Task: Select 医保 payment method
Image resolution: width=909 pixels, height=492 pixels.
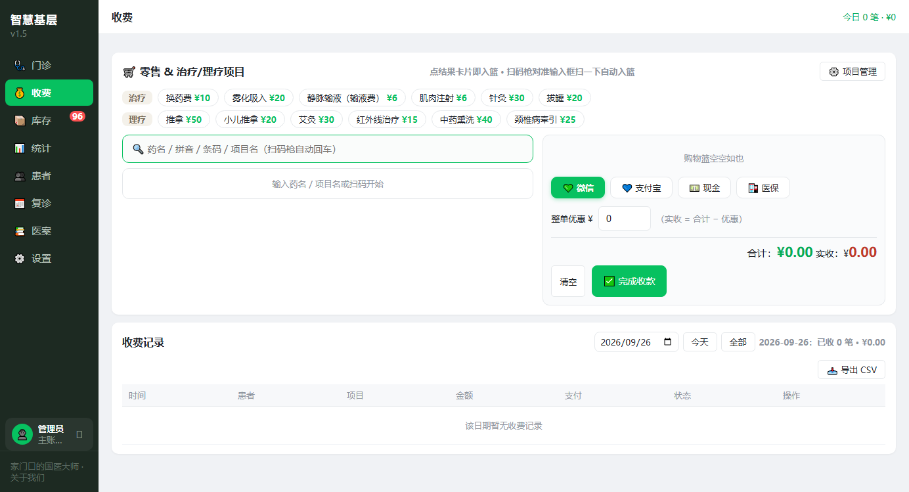Action: [x=763, y=188]
